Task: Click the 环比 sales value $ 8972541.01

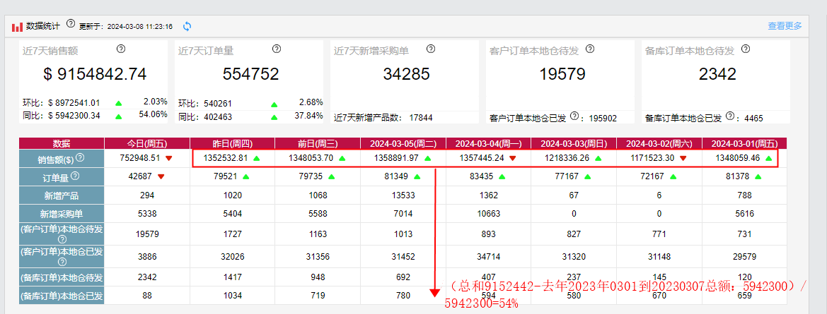Action: [x=74, y=103]
